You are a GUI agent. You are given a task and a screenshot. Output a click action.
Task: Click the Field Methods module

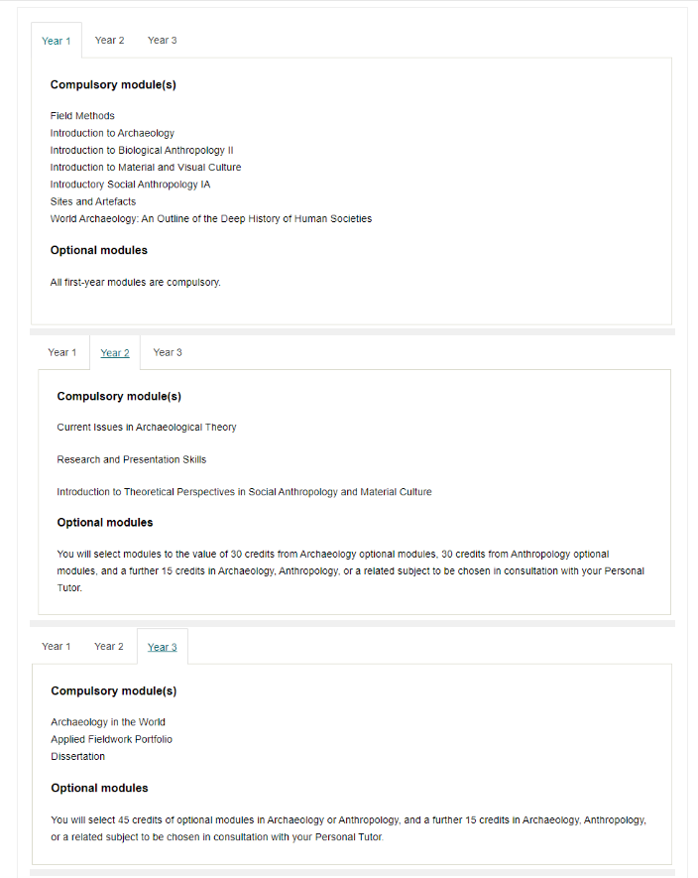[82, 116]
